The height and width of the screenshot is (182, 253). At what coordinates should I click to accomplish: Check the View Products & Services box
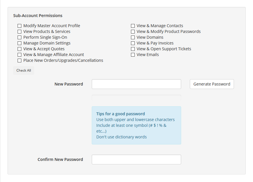click(x=19, y=31)
